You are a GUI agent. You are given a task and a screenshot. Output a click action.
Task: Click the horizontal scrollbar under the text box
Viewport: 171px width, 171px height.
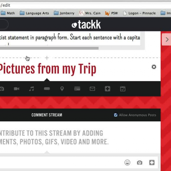pos(49,48)
